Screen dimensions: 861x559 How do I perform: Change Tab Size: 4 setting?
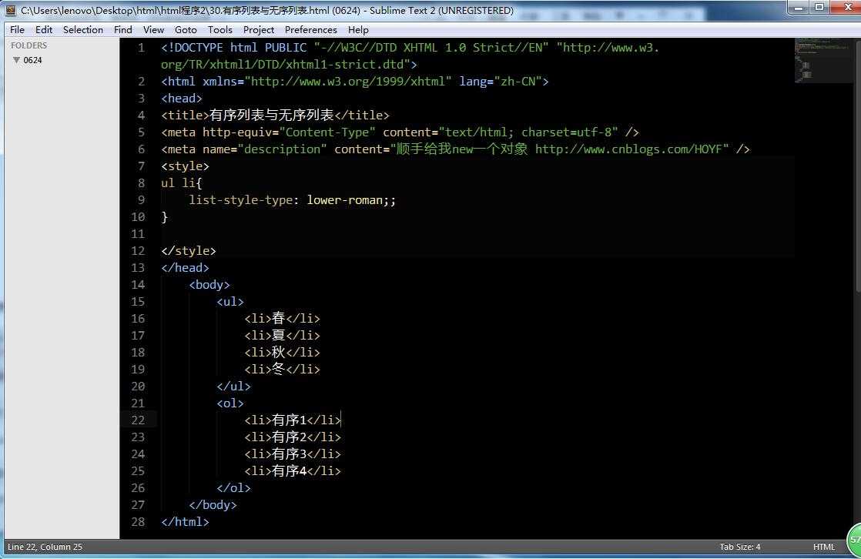click(739, 547)
